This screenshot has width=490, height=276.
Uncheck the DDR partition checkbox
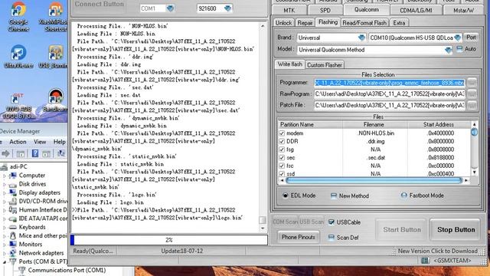[282, 141]
